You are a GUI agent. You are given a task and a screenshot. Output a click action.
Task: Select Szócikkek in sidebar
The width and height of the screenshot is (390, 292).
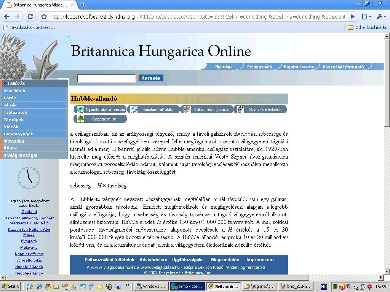pyautogui.click(x=34, y=90)
